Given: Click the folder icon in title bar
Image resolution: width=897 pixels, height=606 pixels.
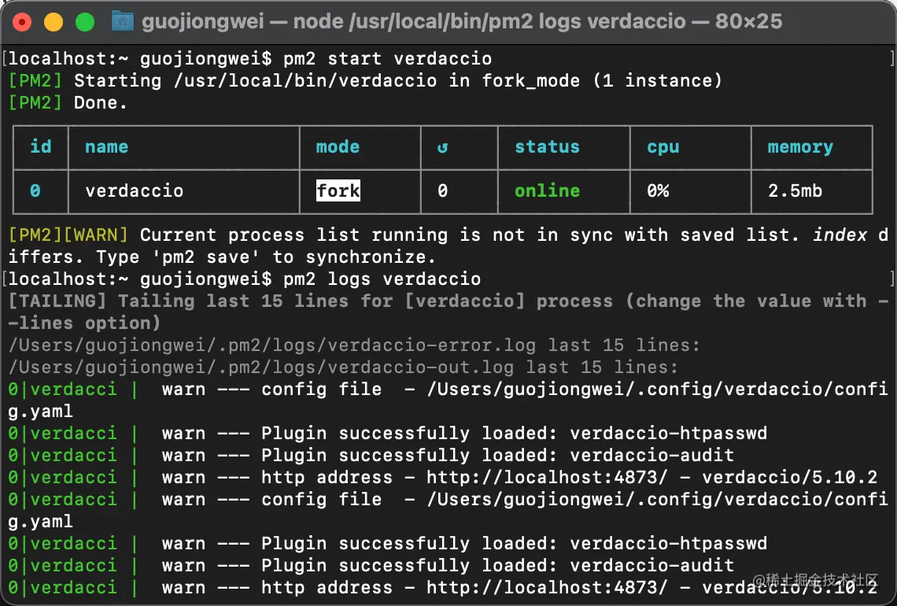Looking at the screenshot, I should [123, 22].
